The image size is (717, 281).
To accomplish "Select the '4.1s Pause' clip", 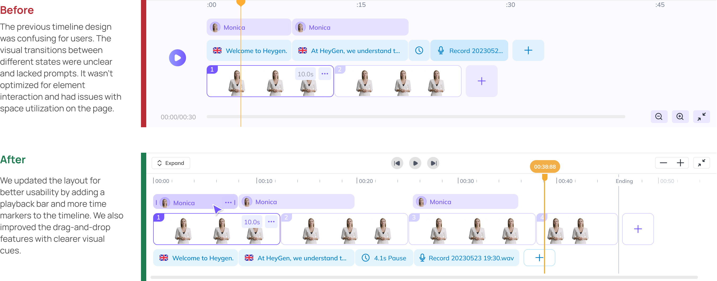I will (x=384, y=258).
